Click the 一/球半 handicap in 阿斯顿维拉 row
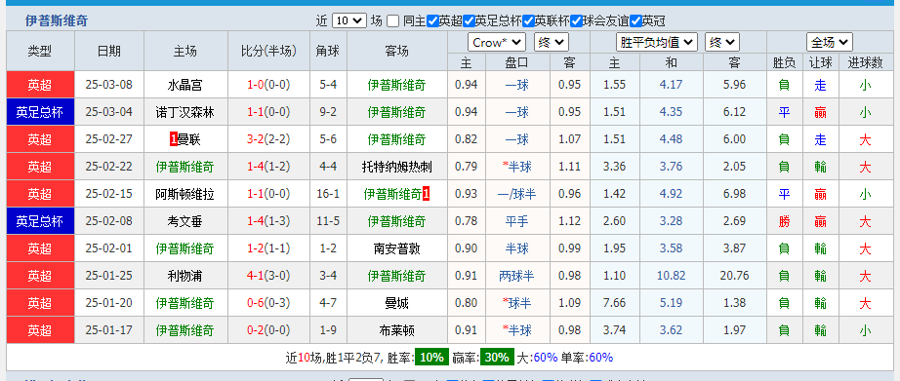Viewport: 900px width, 381px height. (516, 194)
